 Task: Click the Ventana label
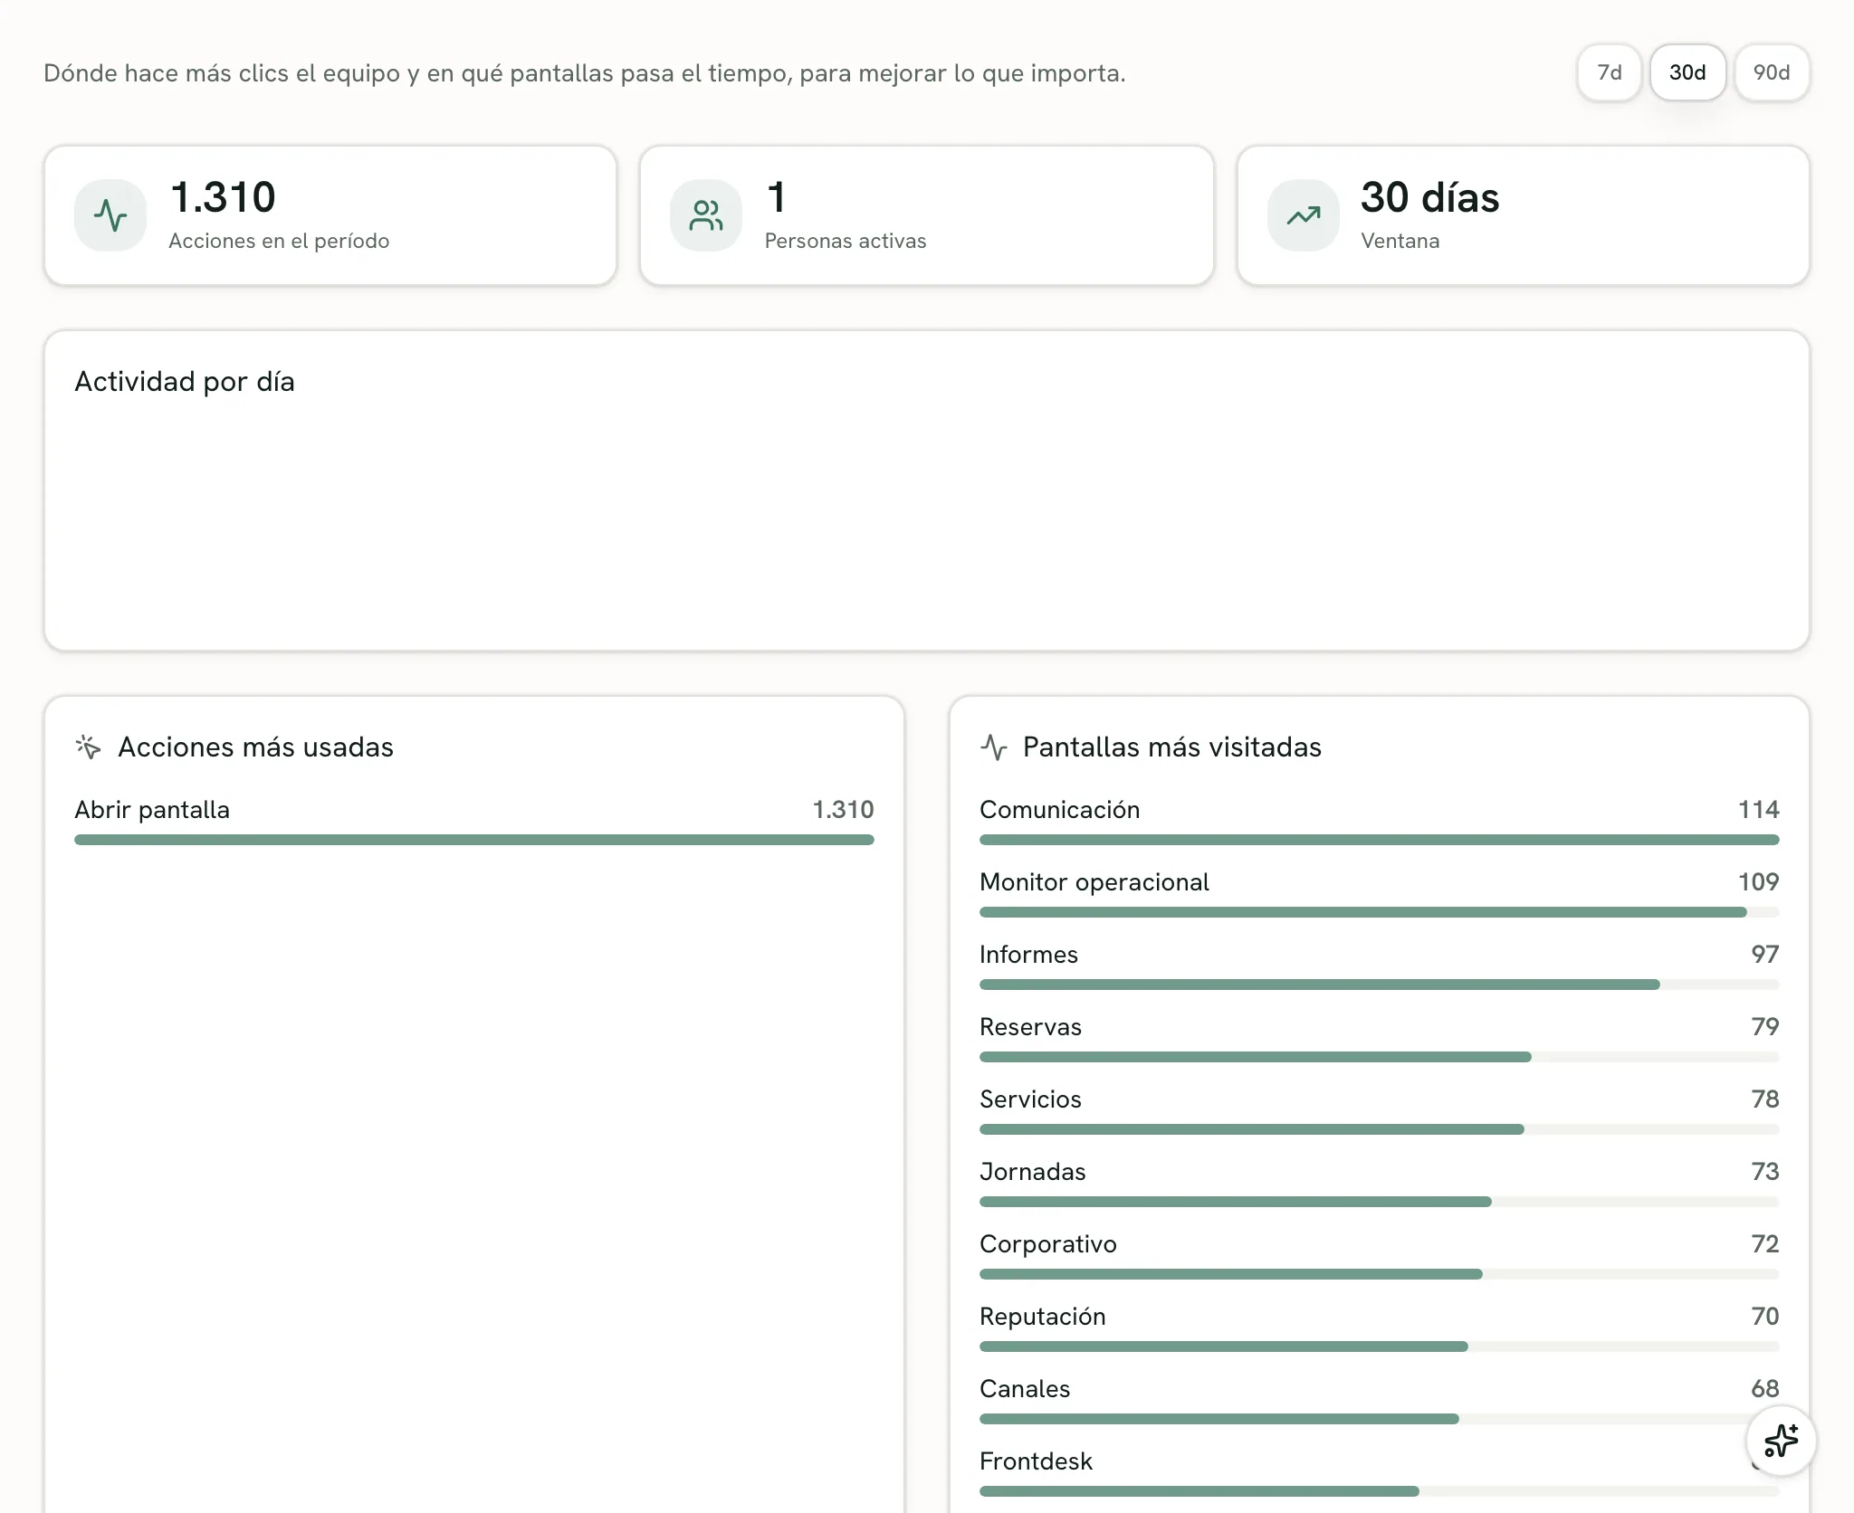point(1400,241)
